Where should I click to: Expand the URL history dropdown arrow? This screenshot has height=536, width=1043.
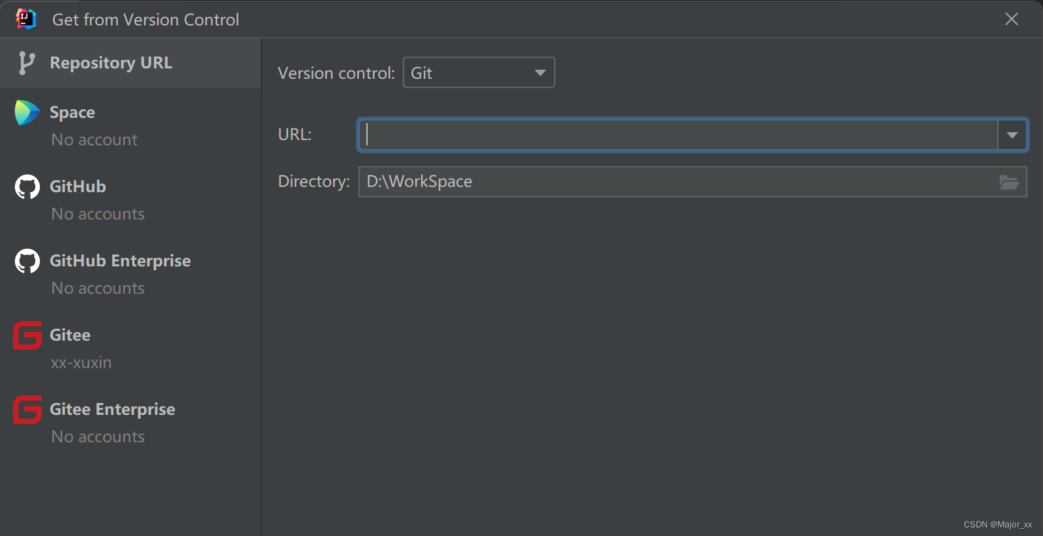click(1012, 135)
